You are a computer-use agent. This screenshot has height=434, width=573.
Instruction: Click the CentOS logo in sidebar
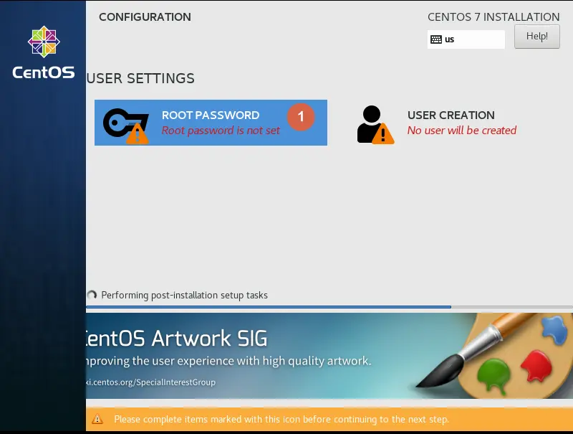(44, 52)
